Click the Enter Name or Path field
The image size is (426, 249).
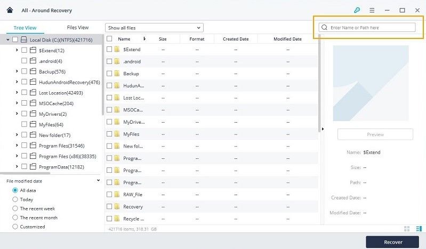[x=367, y=27]
